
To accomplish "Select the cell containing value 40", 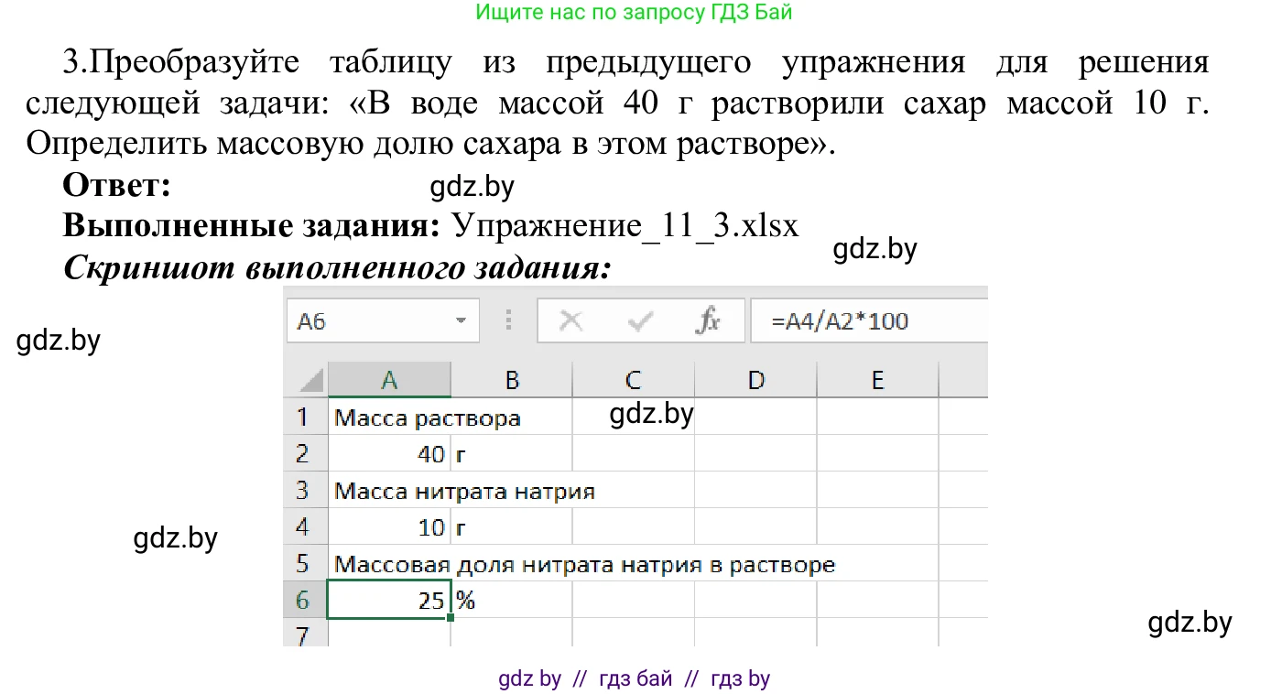I will [x=390, y=453].
